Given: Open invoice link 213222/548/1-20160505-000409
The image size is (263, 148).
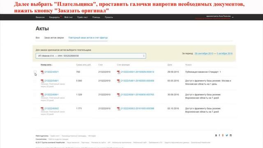Looking at the screenshot, I should [x=137, y=81].
